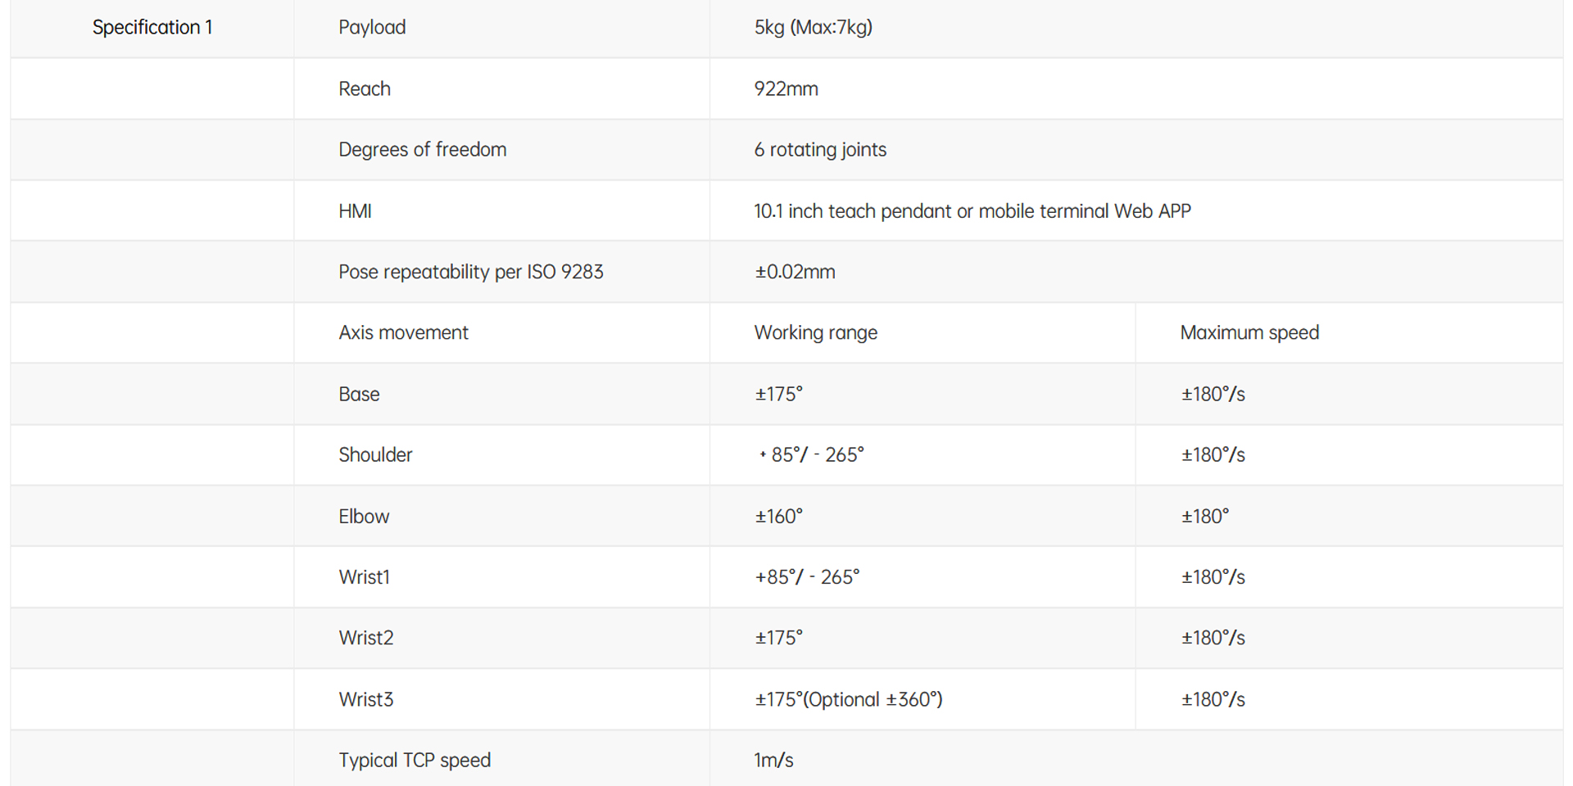The width and height of the screenshot is (1573, 786).
Task: Click the Maximum speed column header
Action: [x=1249, y=332]
